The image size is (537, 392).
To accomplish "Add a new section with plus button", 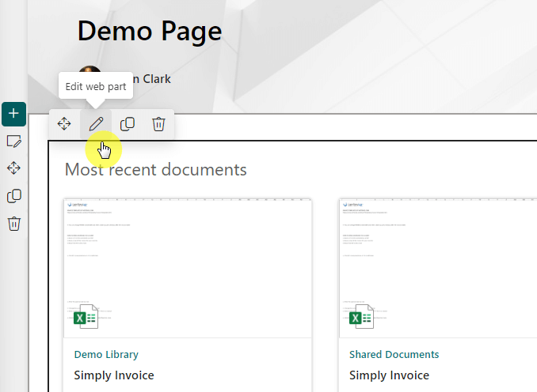I will [13, 114].
